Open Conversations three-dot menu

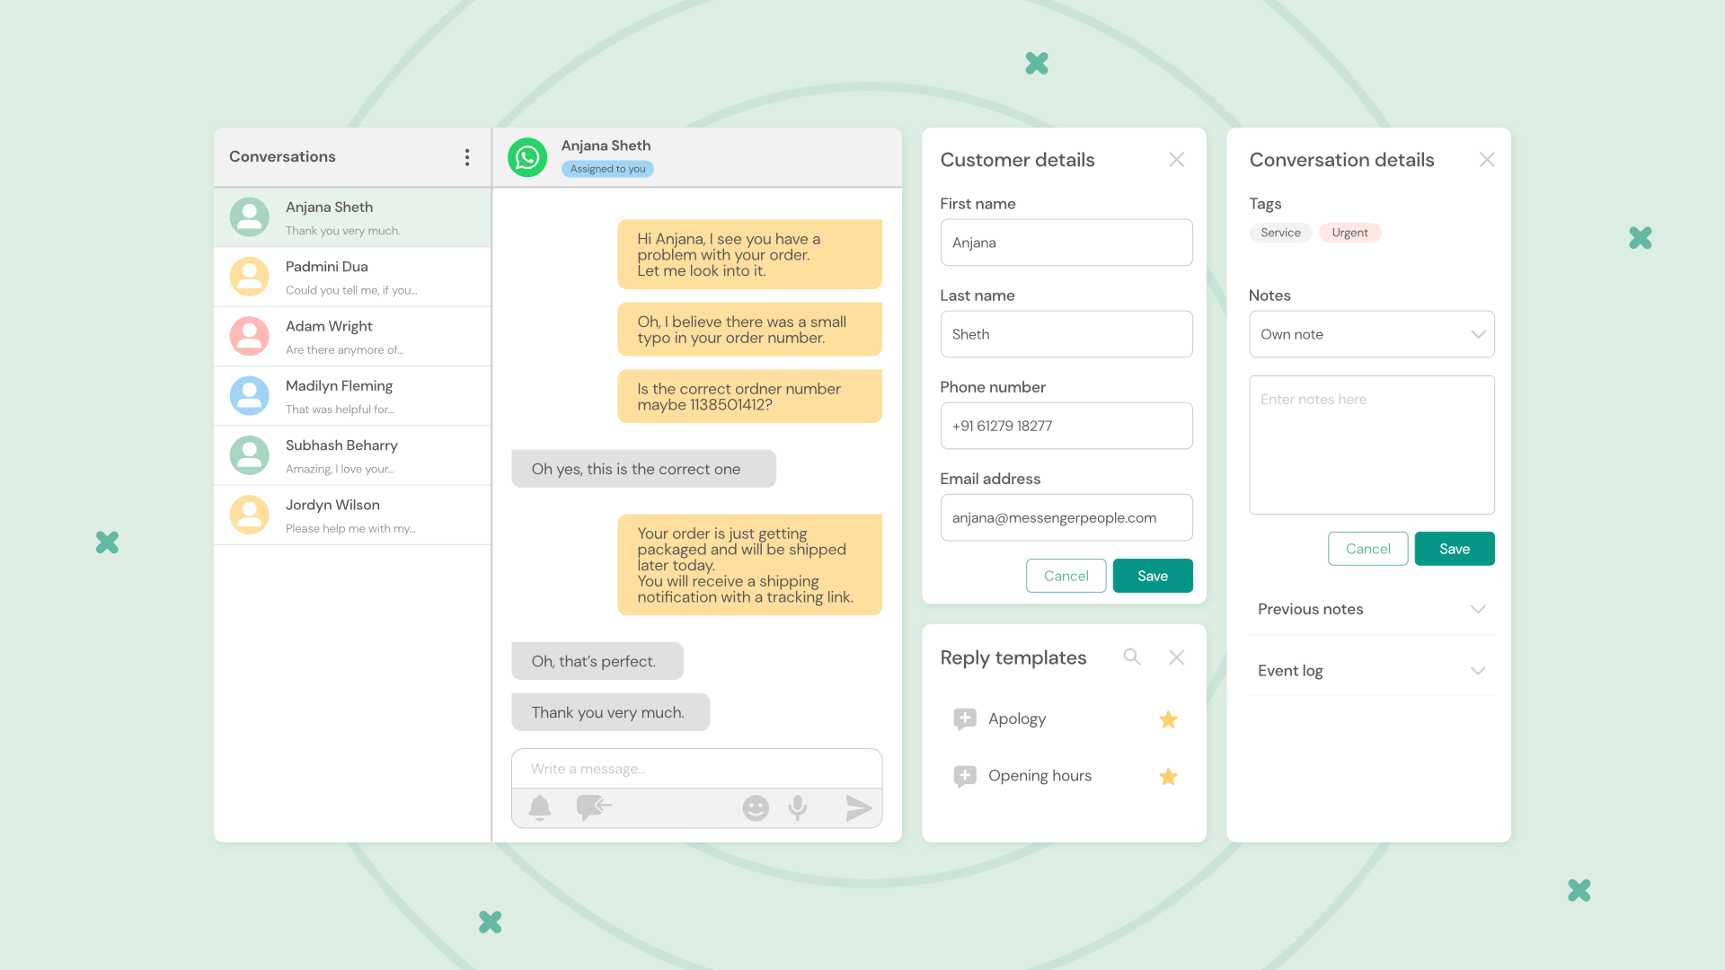[467, 157]
